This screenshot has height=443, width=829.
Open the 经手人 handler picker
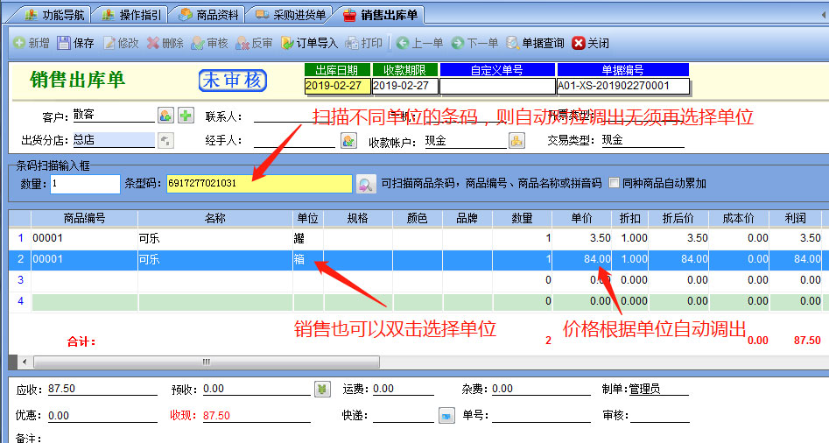[x=348, y=140]
